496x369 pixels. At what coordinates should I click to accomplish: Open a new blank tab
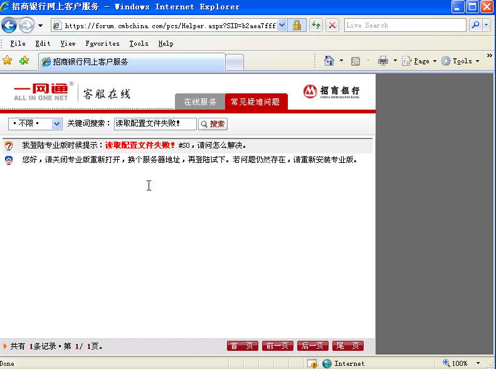point(235,63)
